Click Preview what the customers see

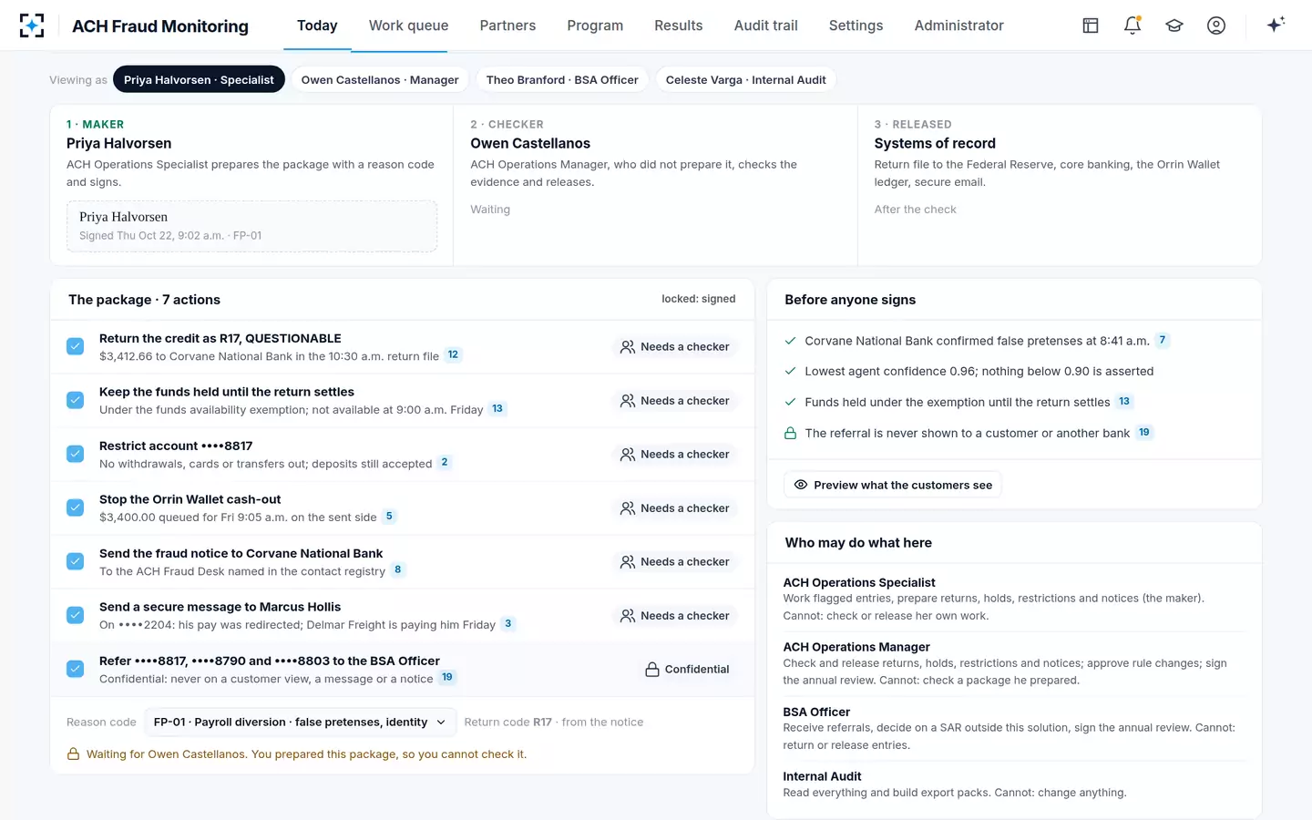coord(893,485)
